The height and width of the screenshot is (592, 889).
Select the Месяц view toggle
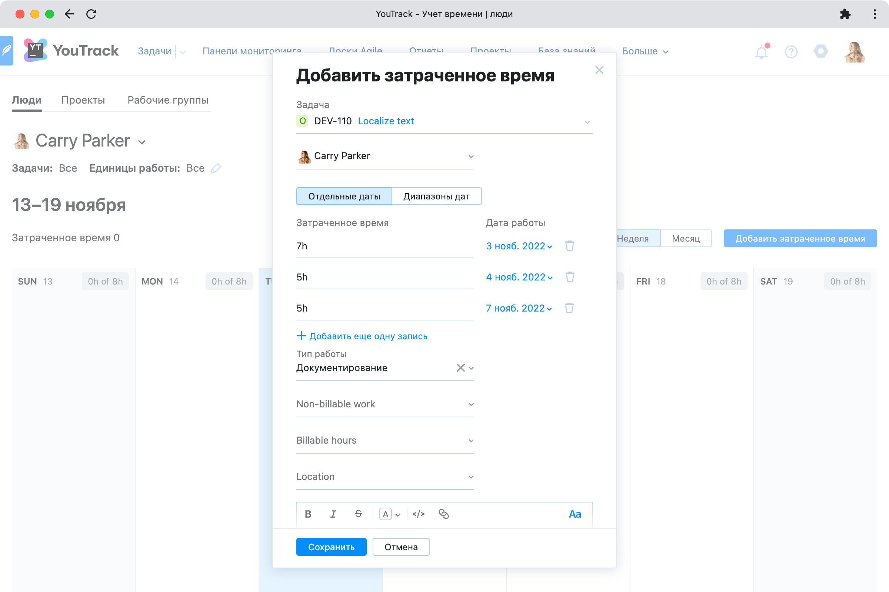click(x=686, y=238)
